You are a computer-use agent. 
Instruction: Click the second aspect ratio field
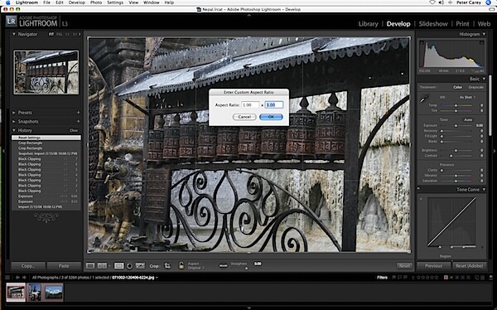tap(274, 104)
